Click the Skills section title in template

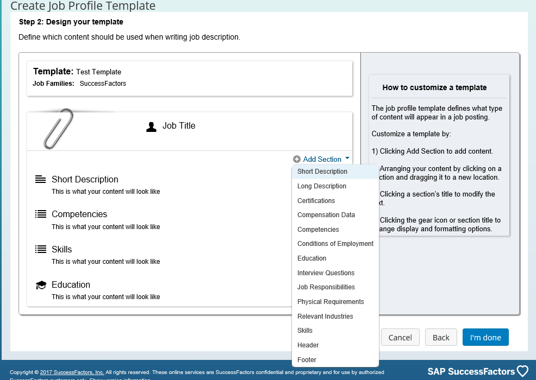coord(61,249)
